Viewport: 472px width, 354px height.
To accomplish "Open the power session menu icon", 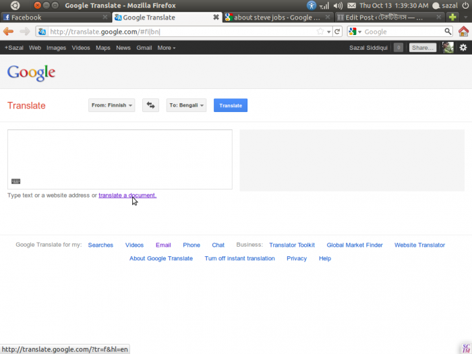I will (465, 5).
